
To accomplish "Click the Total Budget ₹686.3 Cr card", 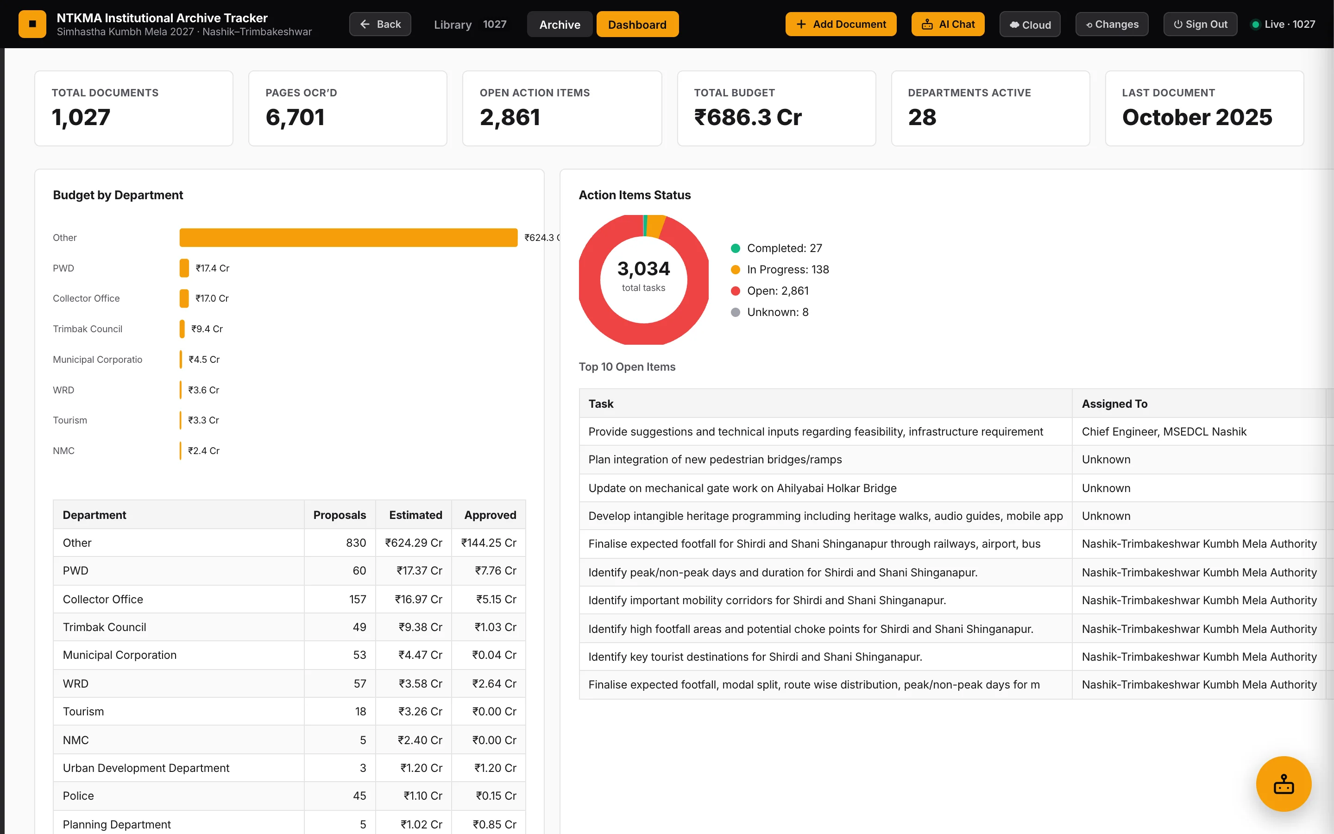I will (776, 108).
